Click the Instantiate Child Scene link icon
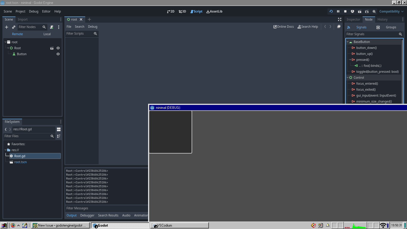The width and height of the screenshot is (407, 229). [x=13, y=27]
